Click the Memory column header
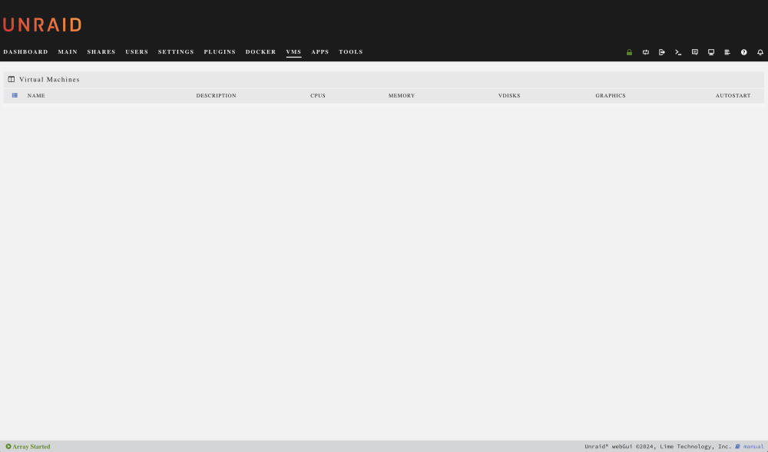The width and height of the screenshot is (768, 452). (402, 96)
